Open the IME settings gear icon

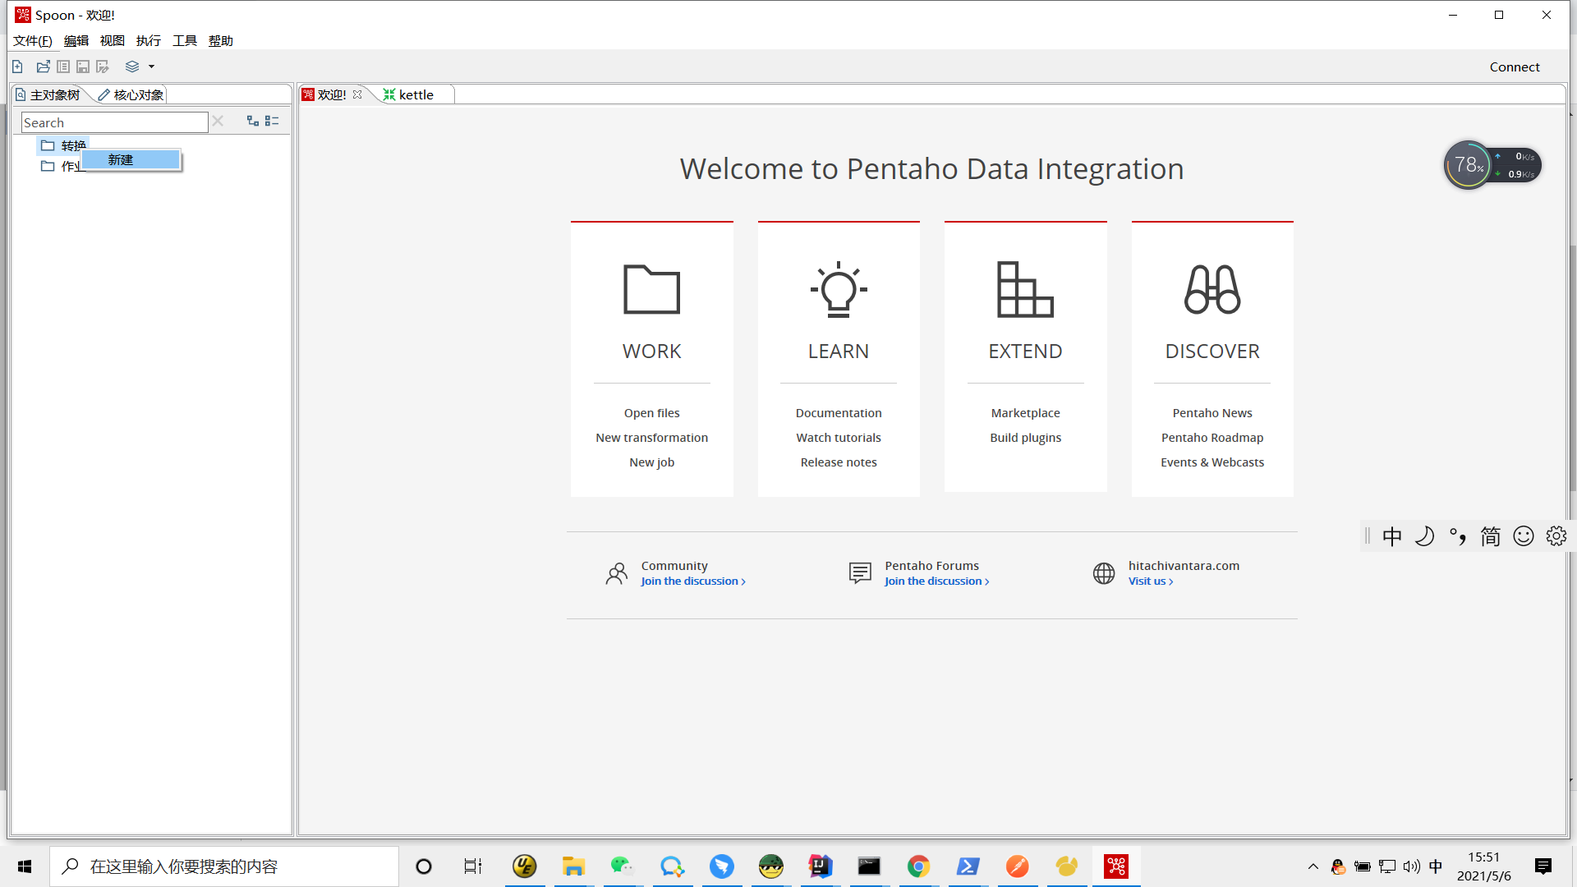[1556, 536]
